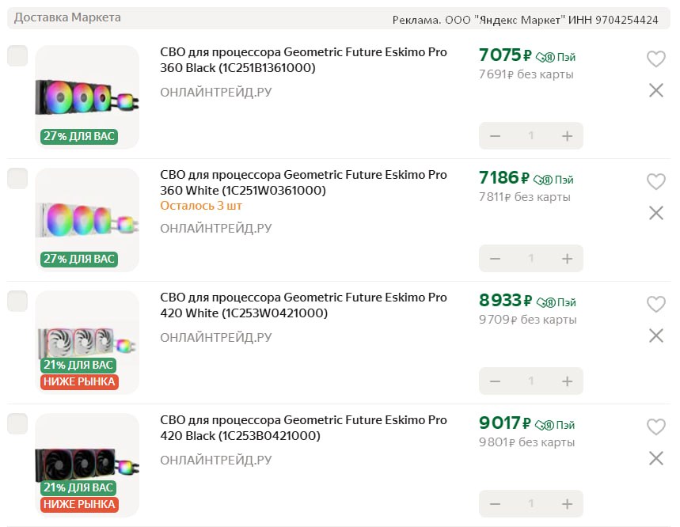The image size is (680, 527).
Task: Select checkbox for Eskimo Pro 360 Black
Action: 17,55
